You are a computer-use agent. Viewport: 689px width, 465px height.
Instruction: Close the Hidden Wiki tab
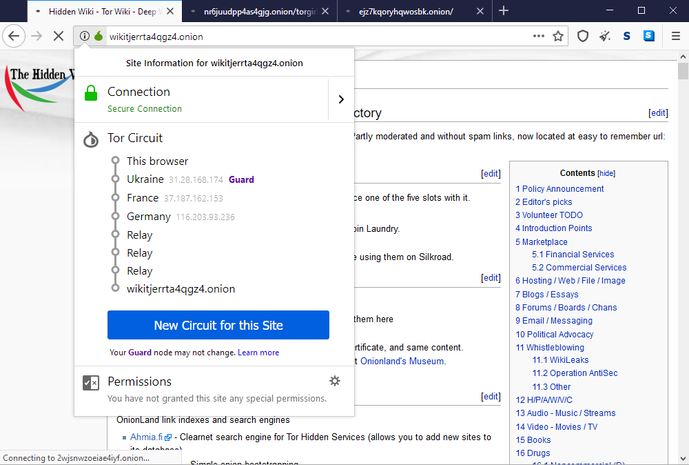170,12
